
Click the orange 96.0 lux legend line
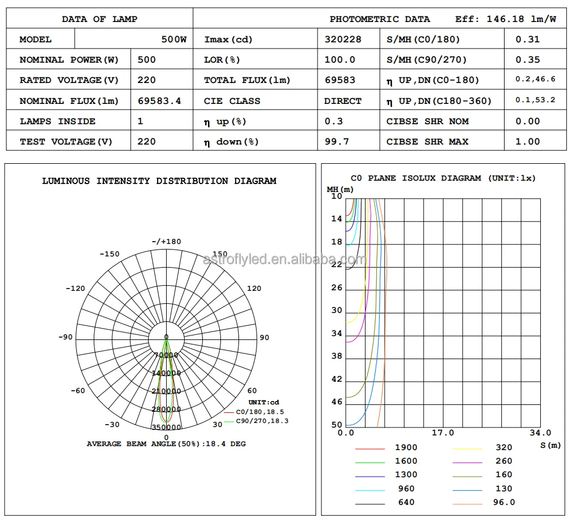pos(467,503)
